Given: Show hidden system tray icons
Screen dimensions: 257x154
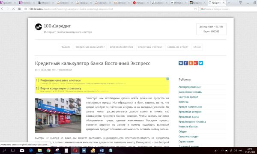Looking at the screenshot, I should (222, 151).
